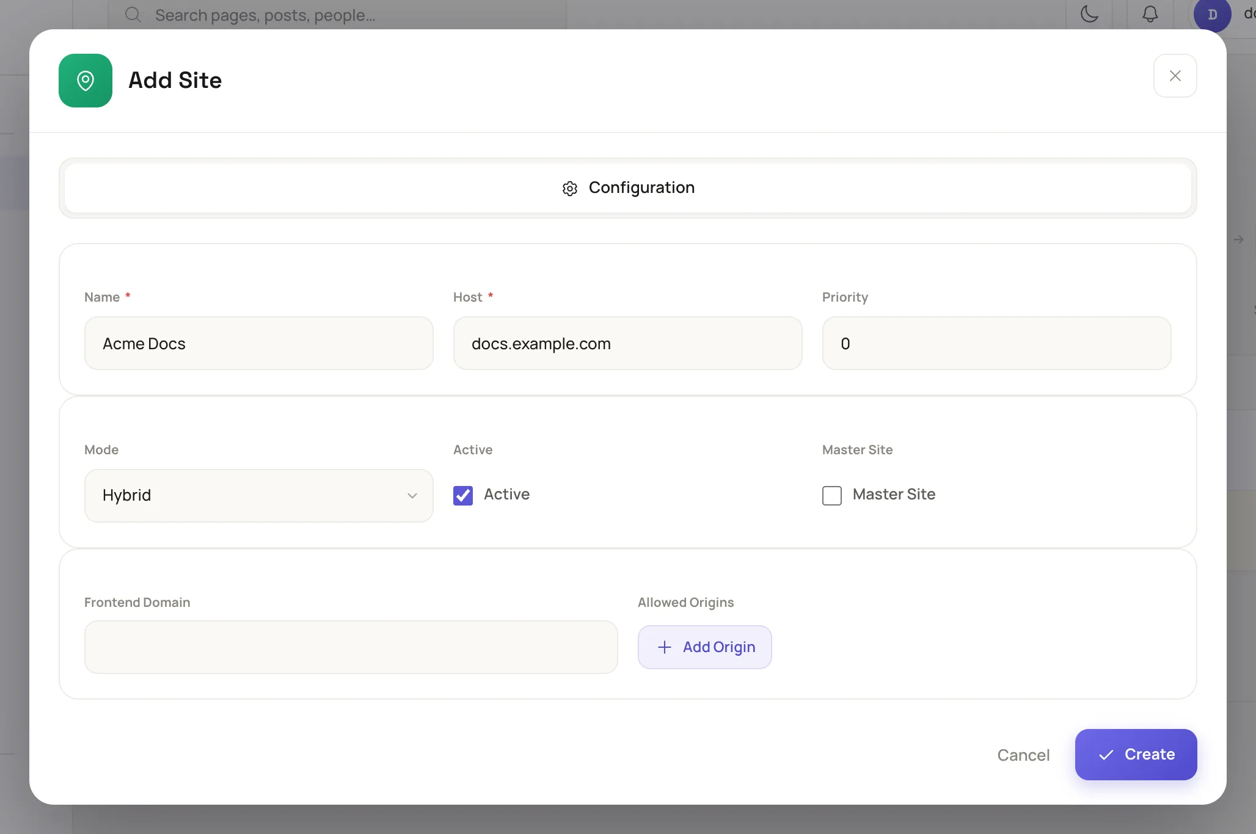The image size is (1256, 834).
Task: Select the Configuration tab
Action: [627, 188]
